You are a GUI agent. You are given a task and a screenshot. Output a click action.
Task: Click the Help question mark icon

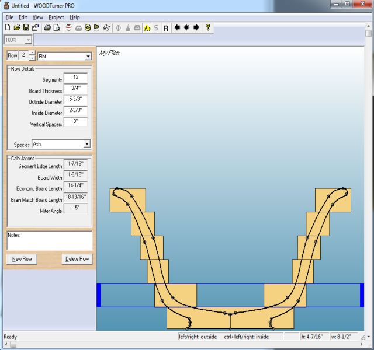[208, 27]
